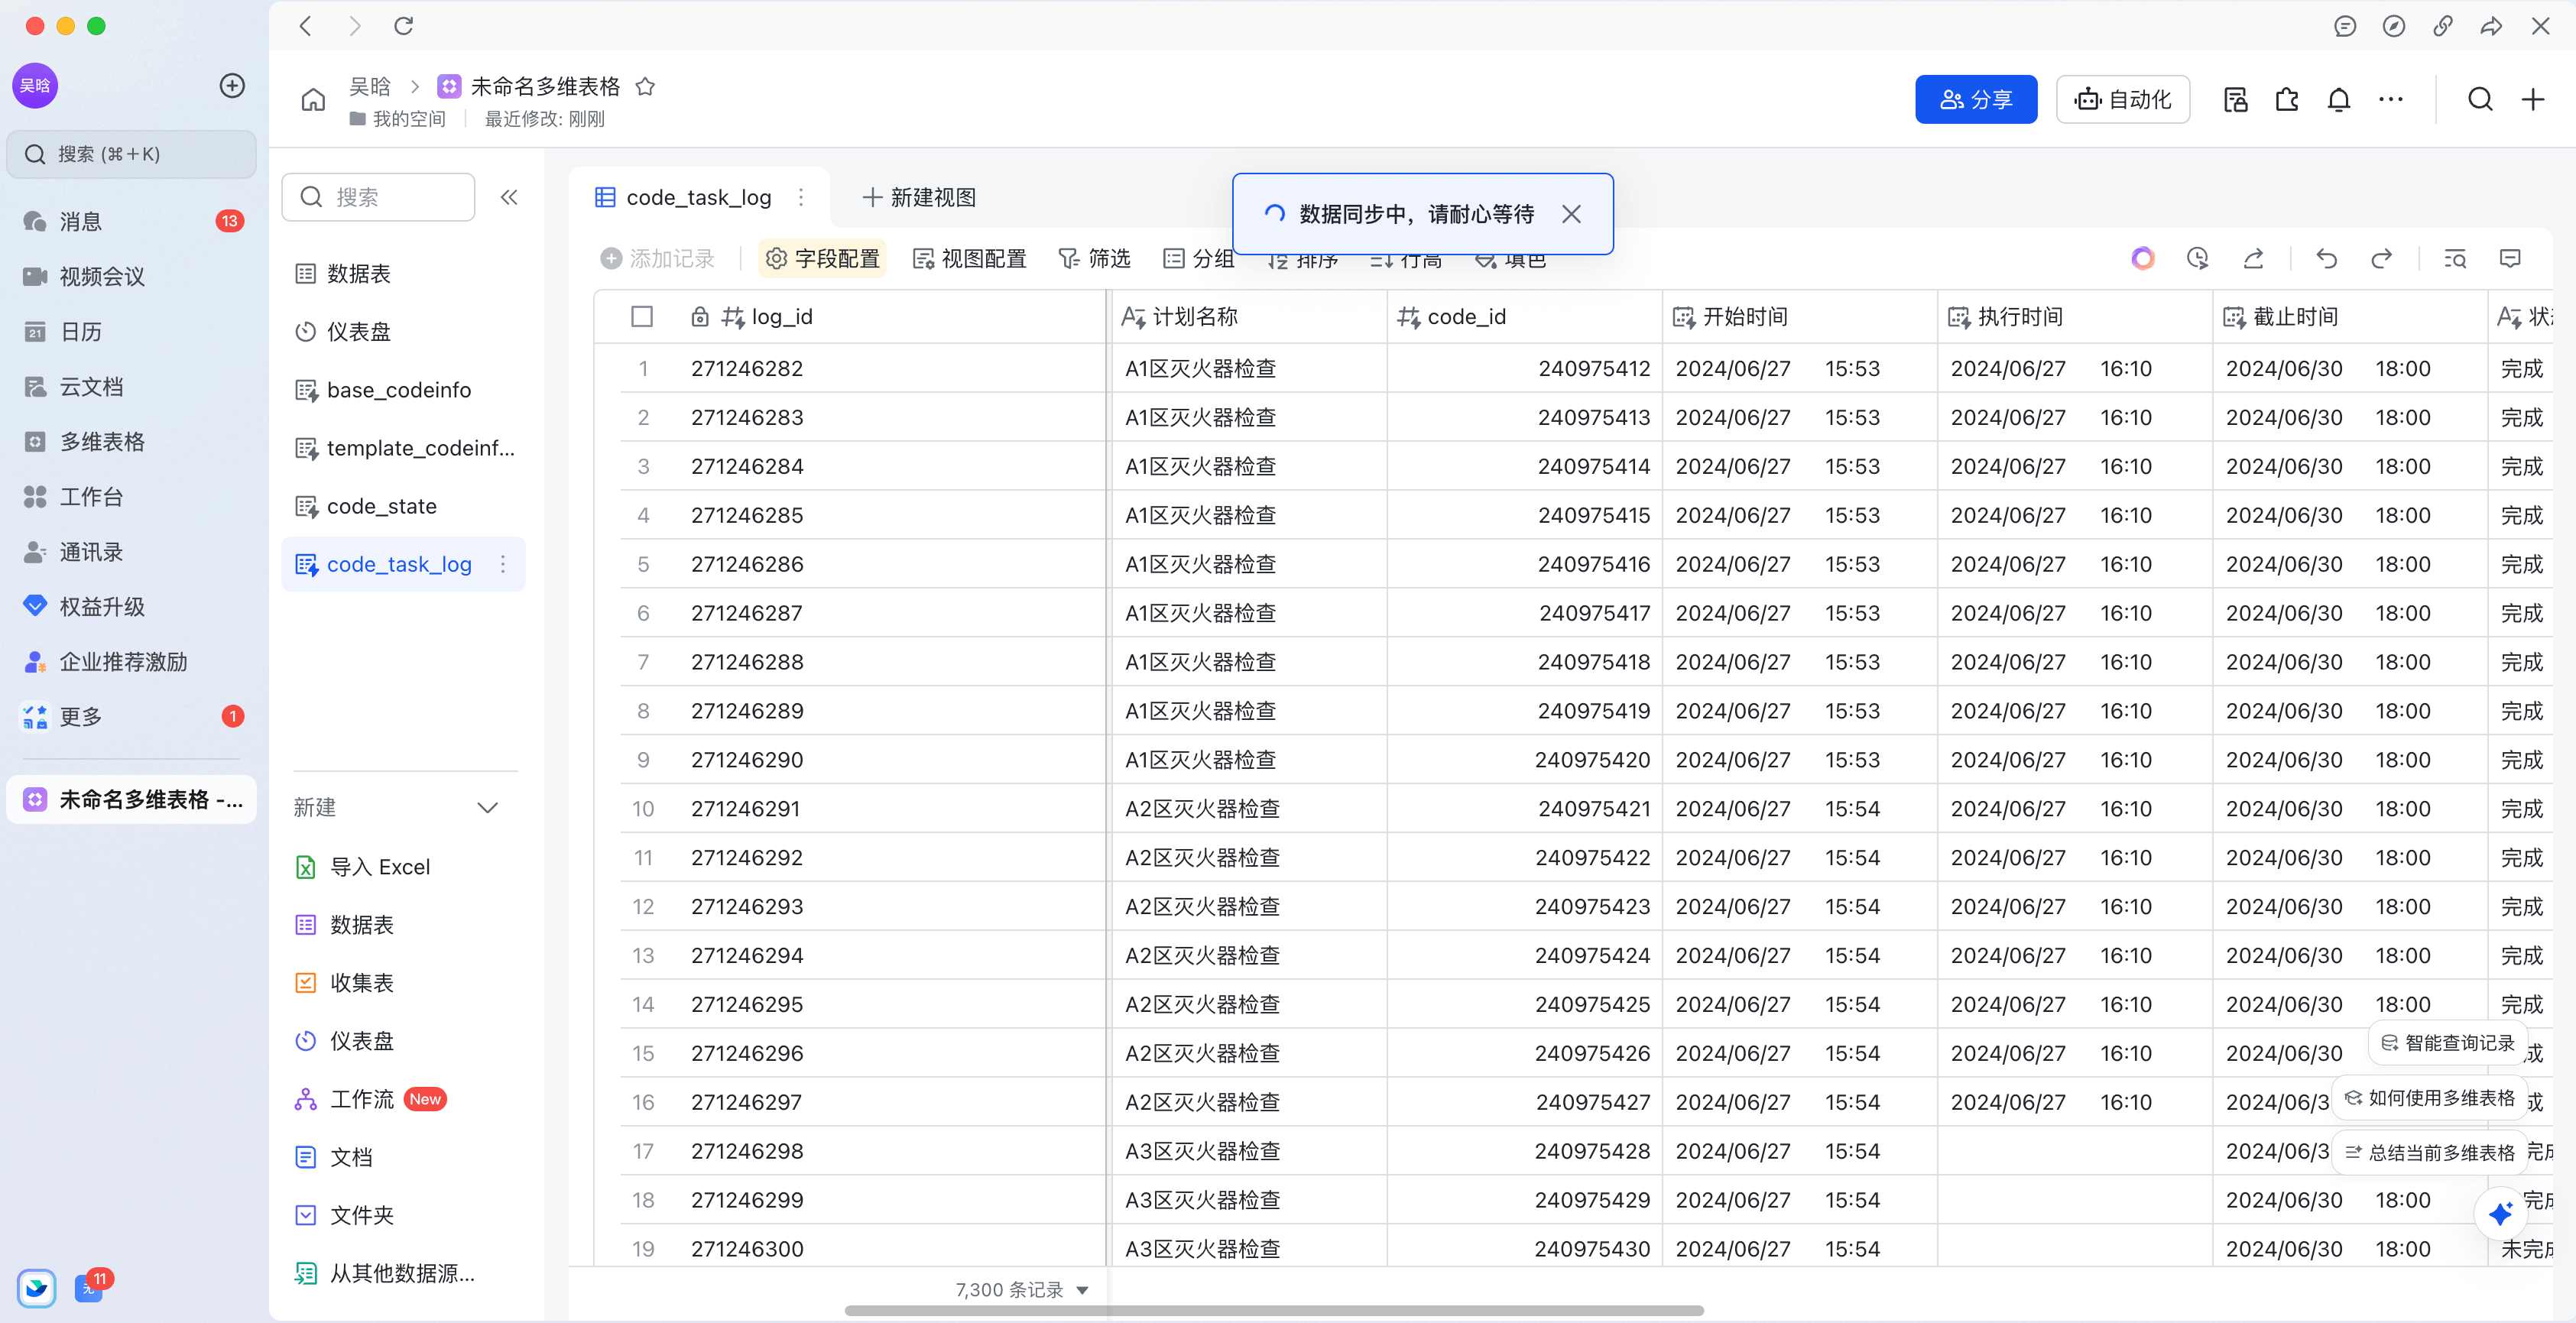Image resolution: width=2576 pixels, height=1323 pixels.
Task: Open 通讯录 in left navigation
Action: pyautogui.click(x=131, y=552)
